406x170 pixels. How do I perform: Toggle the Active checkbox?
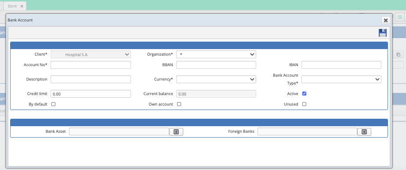click(x=304, y=93)
